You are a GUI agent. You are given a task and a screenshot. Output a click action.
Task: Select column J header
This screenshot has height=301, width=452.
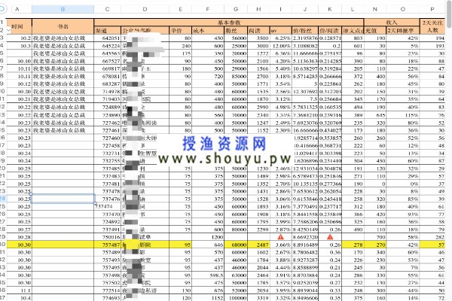[305, 9]
